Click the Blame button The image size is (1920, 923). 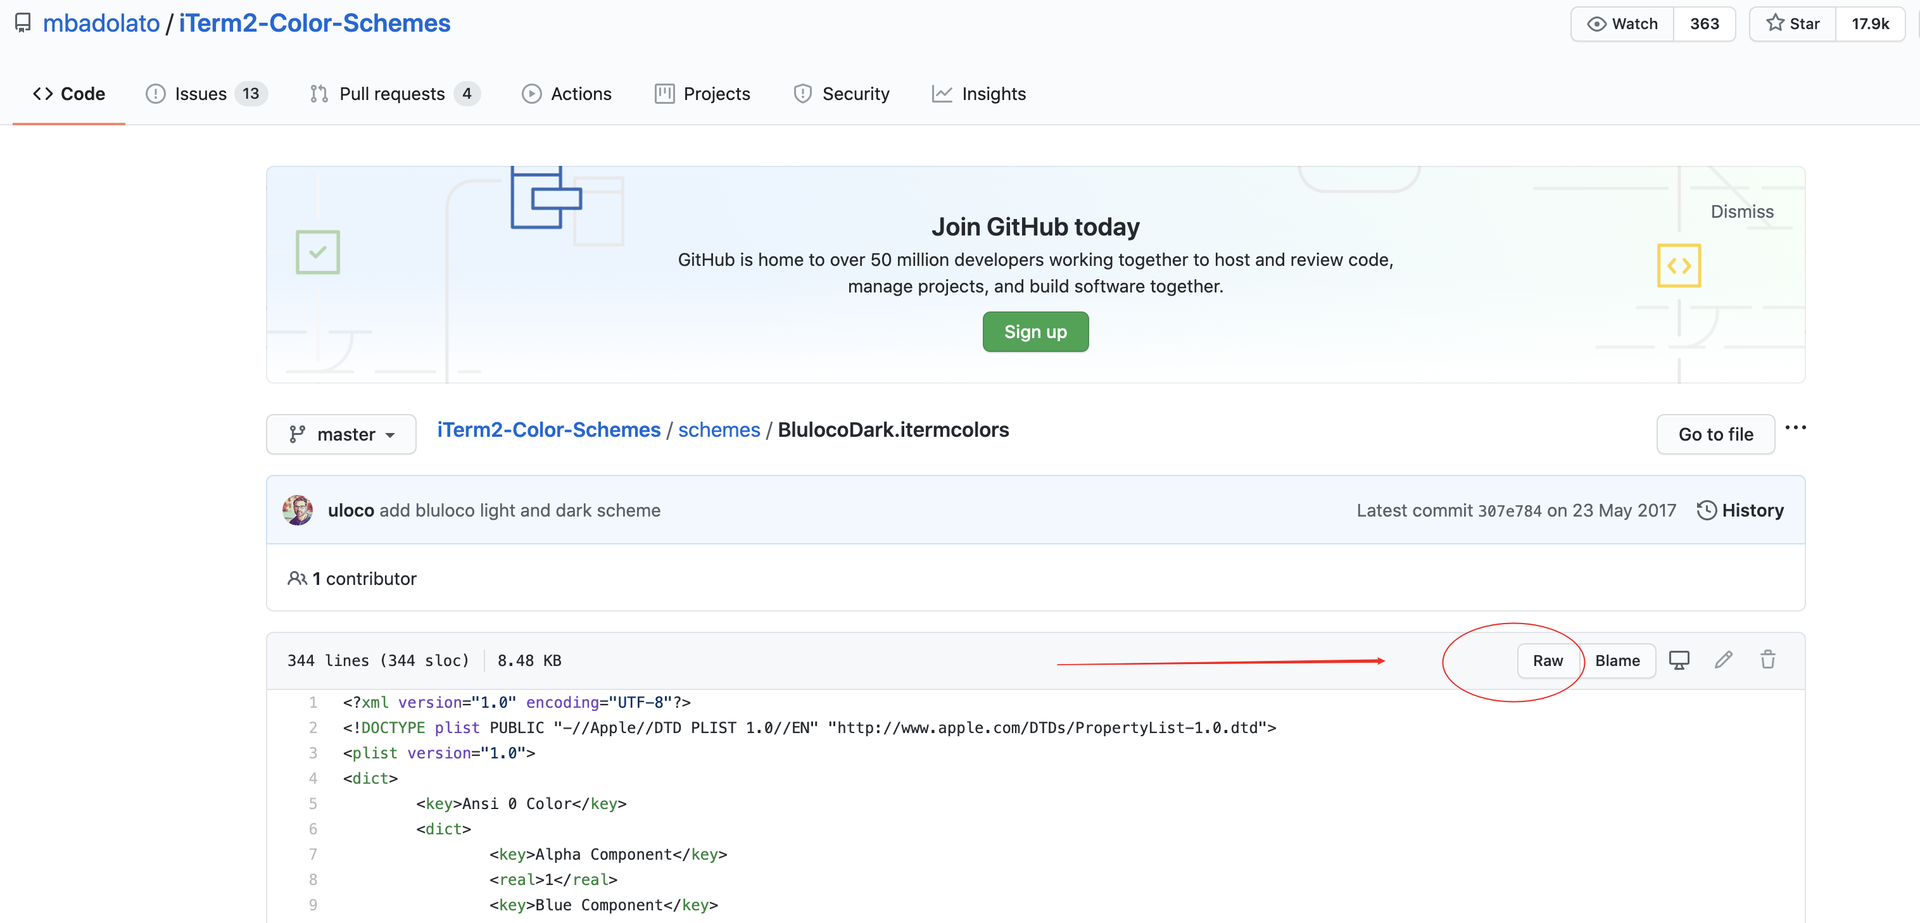coord(1617,661)
